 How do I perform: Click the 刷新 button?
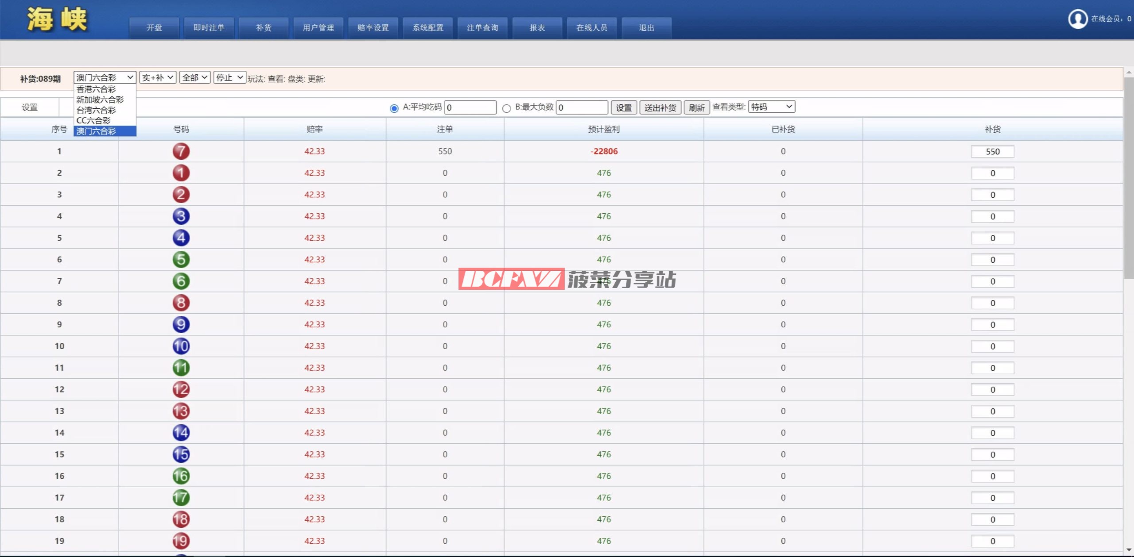(696, 108)
